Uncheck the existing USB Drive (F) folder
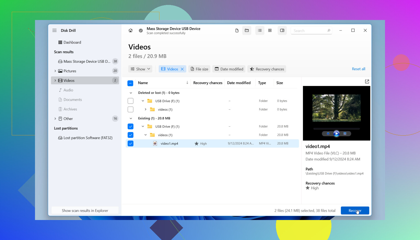Image resolution: width=420 pixels, height=240 pixels. click(x=130, y=127)
